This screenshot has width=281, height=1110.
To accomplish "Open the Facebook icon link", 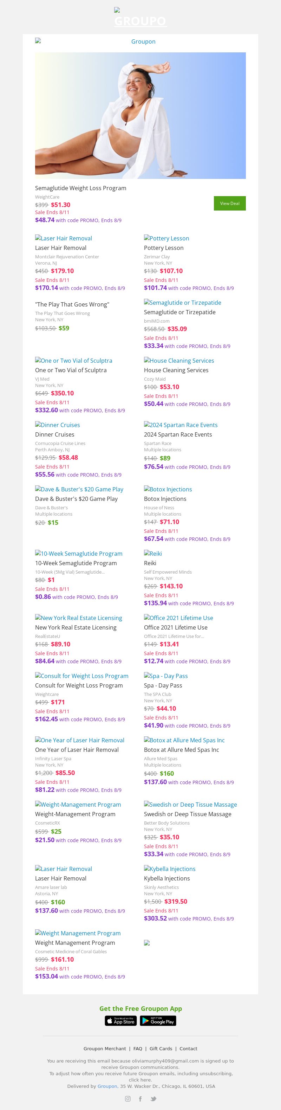I will click(x=140, y=1098).
